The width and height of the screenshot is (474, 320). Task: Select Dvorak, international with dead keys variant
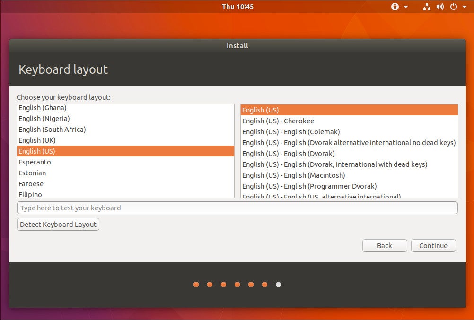point(349,164)
